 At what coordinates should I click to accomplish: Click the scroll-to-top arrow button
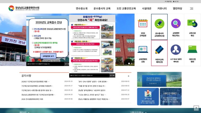click(196, 108)
